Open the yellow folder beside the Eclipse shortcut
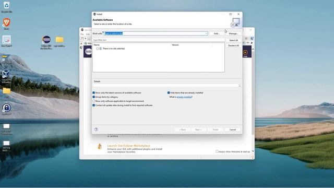This screenshot has width=334, height=188. (59, 41)
